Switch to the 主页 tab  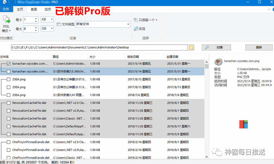(x=20, y=9)
